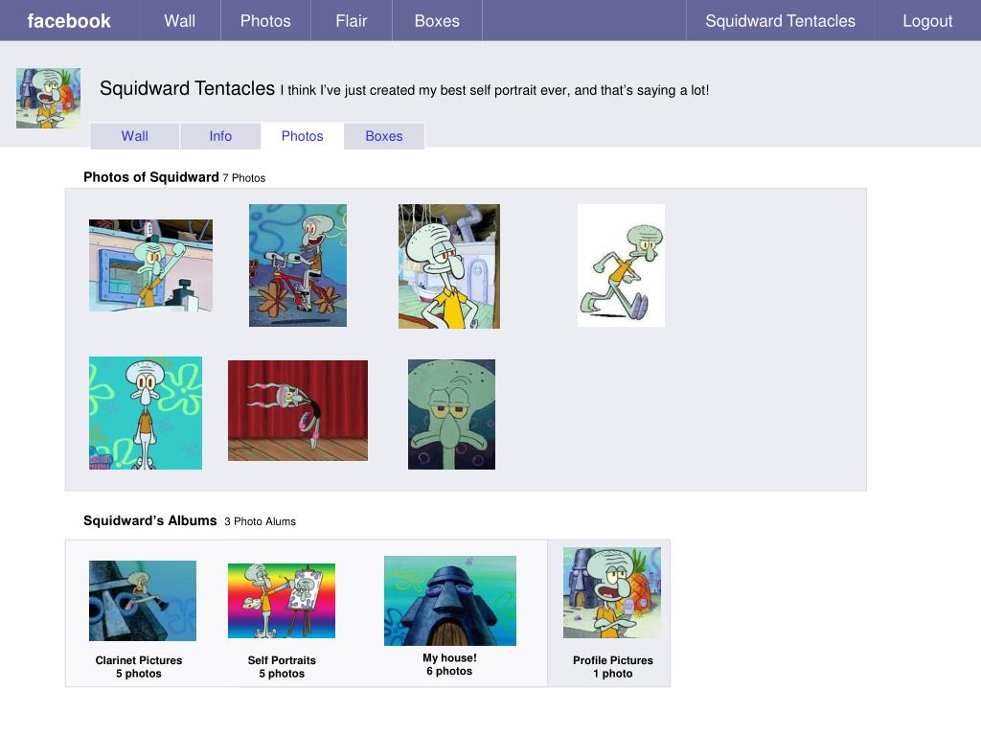Image resolution: width=981 pixels, height=736 pixels.
Task: Open photo of Squidward dancing before red curtain
Action: coord(298,410)
